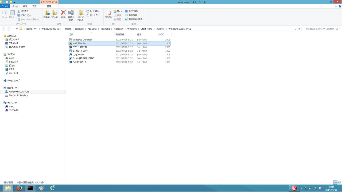The height and width of the screenshot is (192, 342).
Task: Select the ヘルプとサポート shortcut
Action: point(120,62)
